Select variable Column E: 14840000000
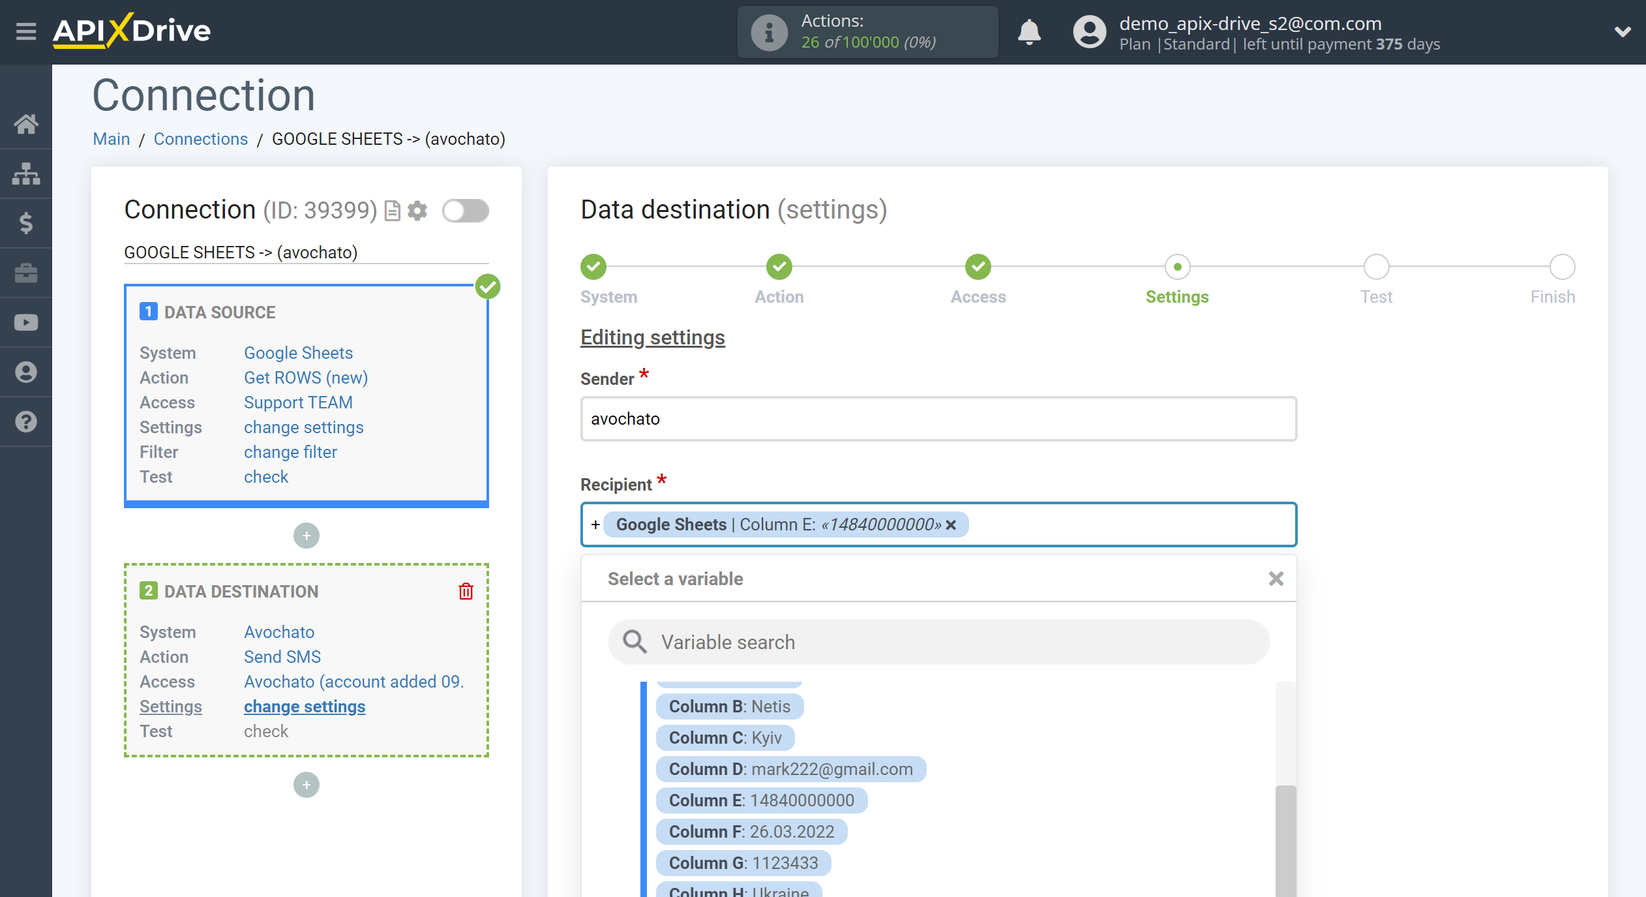Viewport: 1646px width, 897px height. point(762,800)
